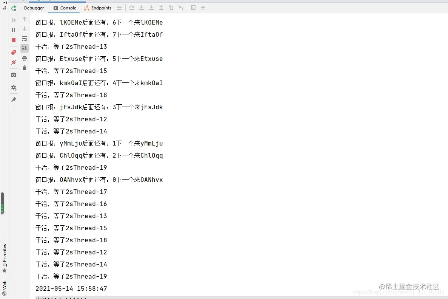
Task: Open the Favorites tool window
Action: coord(4,258)
